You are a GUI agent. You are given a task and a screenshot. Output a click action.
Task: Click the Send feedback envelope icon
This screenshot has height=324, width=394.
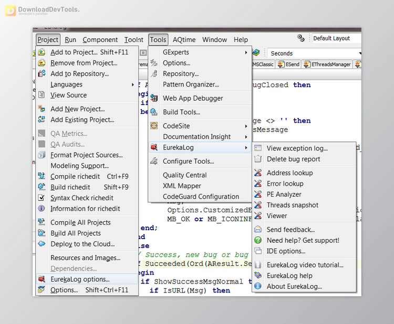click(x=258, y=229)
